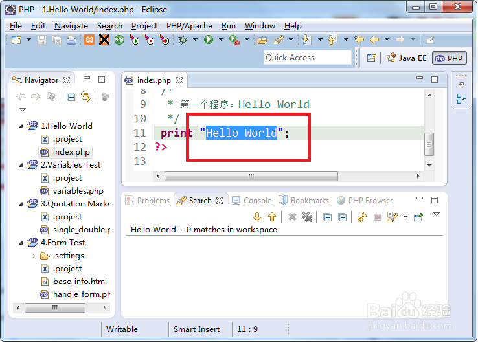Toggle Link with Editor in Navigator
Screen dimensions: 478x343
pyautogui.click(x=85, y=97)
